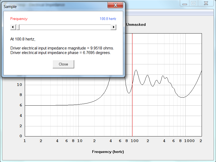Image resolution: width=216 pixels, height=162 pixels.
Task: Click the Close button in Sample dialog
Action: coord(63,64)
